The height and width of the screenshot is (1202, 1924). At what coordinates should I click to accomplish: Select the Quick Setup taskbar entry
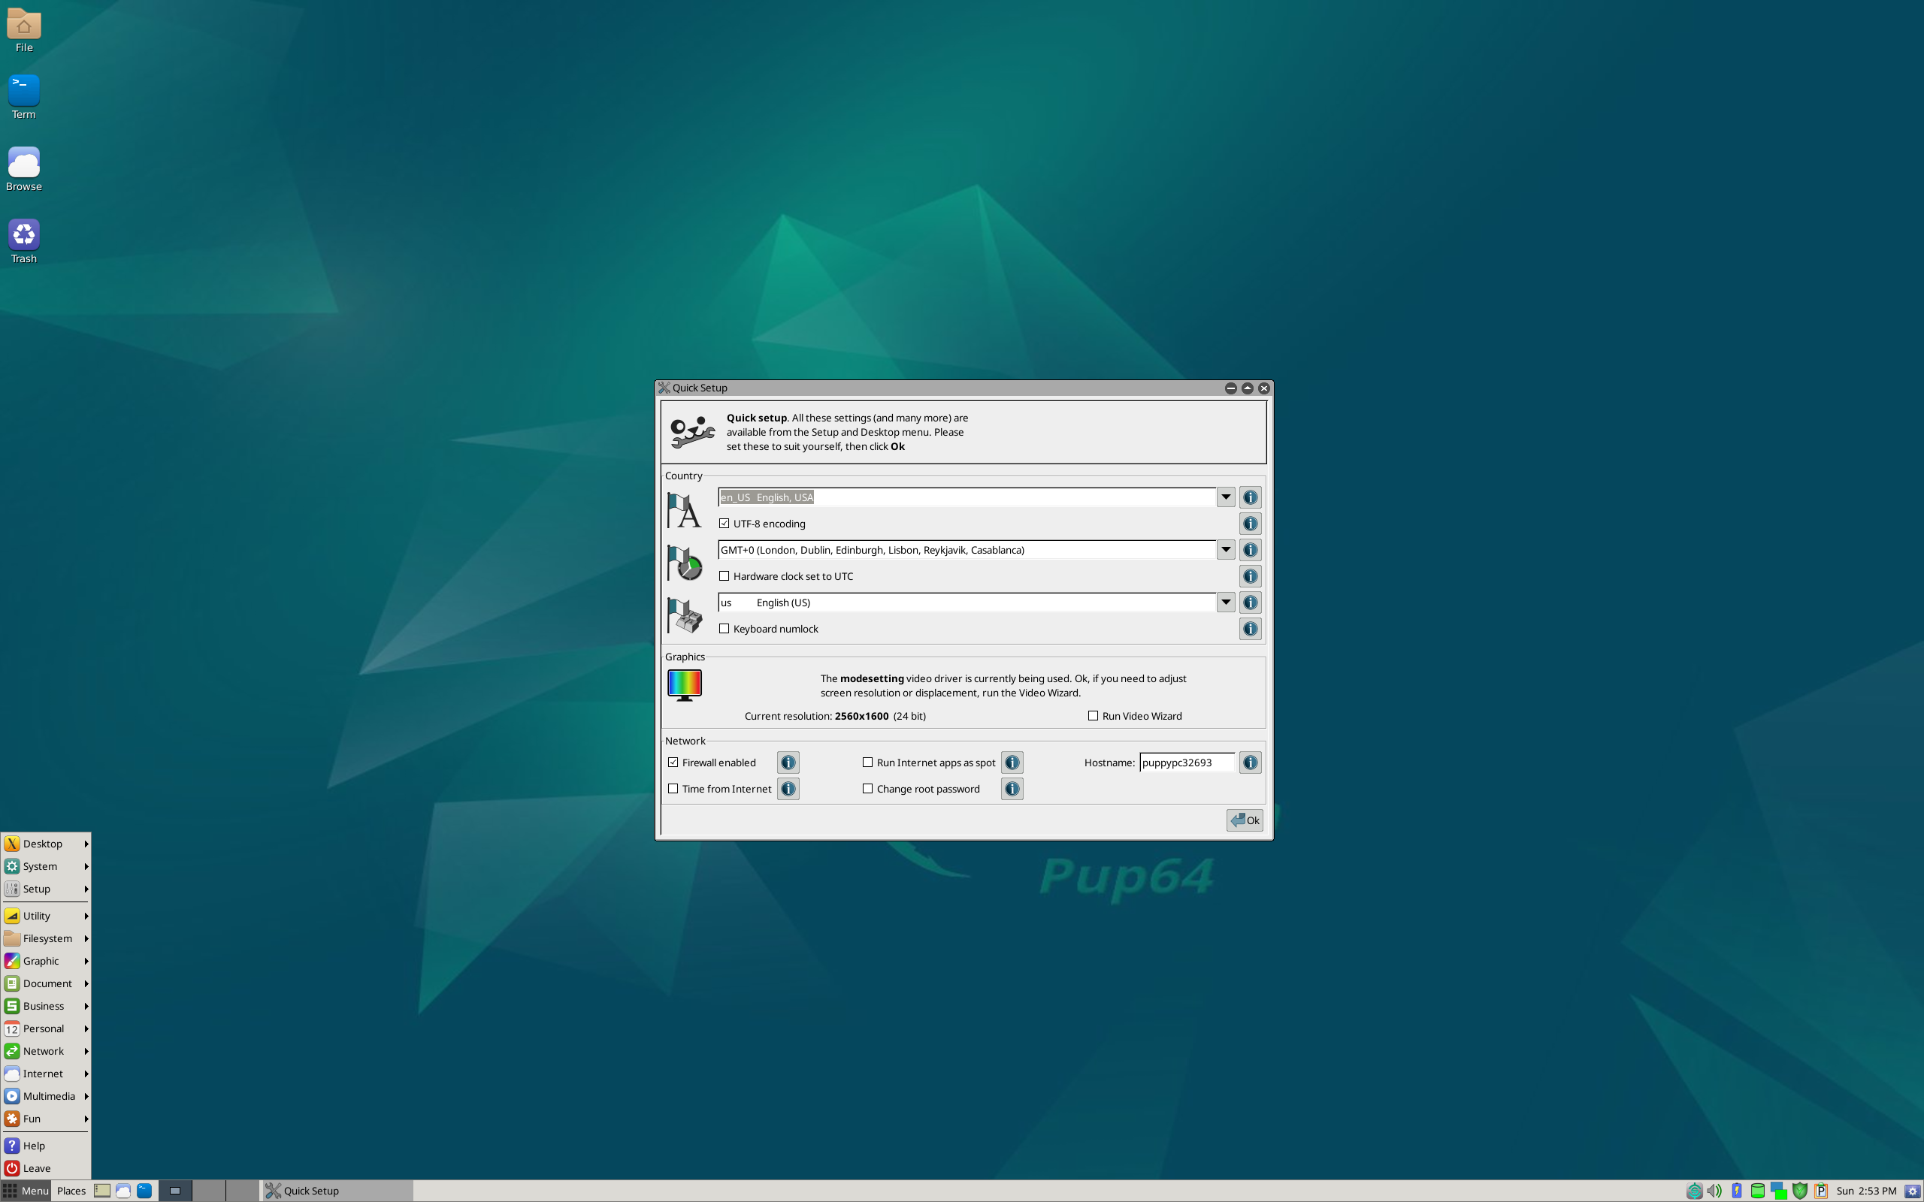[x=337, y=1190]
